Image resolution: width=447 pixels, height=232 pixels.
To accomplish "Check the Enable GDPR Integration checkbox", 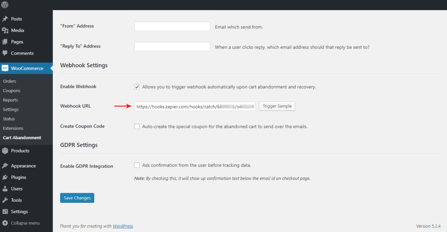I will (137, 165).
